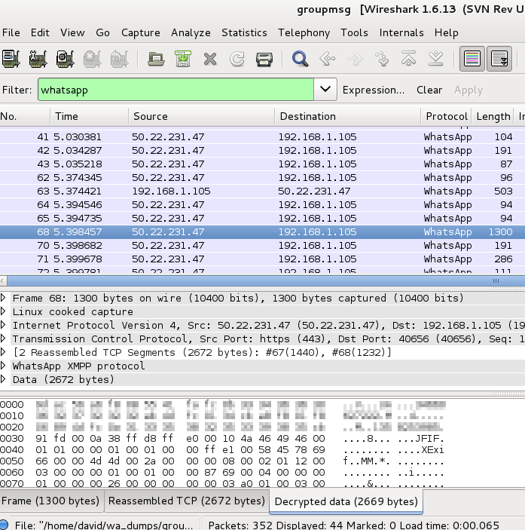This screenshot has height=530, width=525.
Task: Expand Data (2672 bytes) node
Action: click(x=3, y=379)
